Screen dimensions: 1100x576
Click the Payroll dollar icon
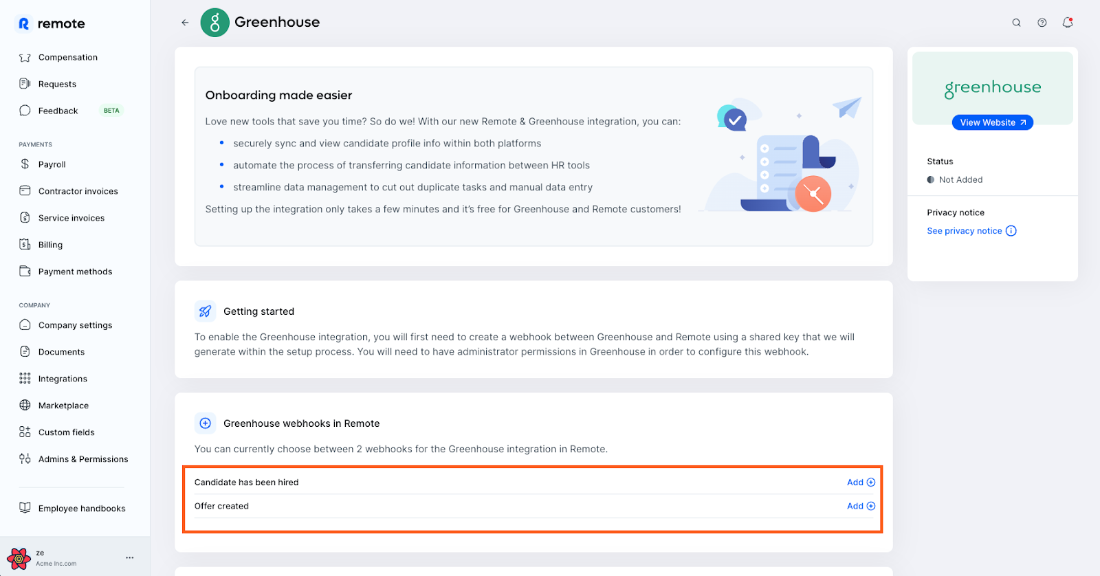coord(25,164)
